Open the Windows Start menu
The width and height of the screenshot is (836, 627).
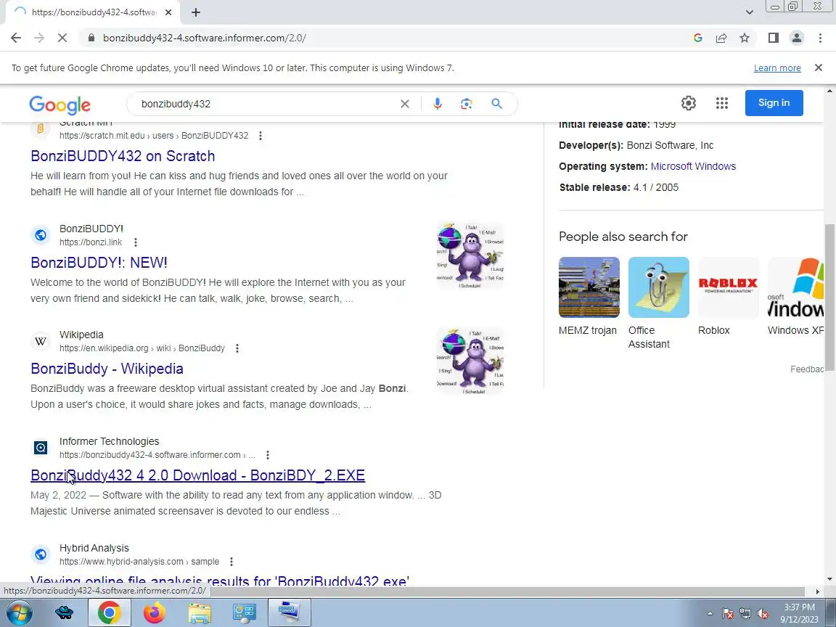click(19, 613)
